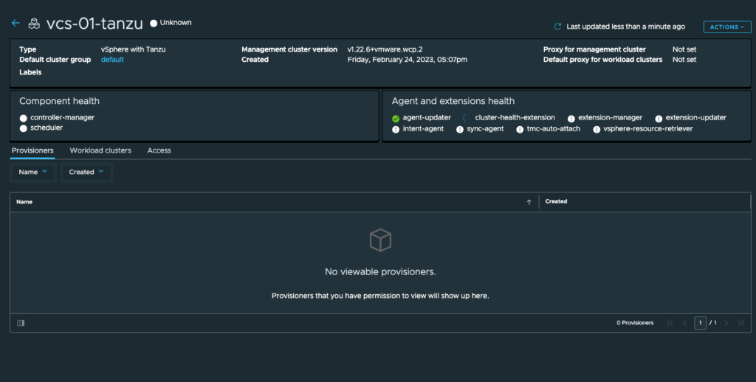Viewport: 756px width, 382px height.
Task: Click the management cluster icon beside vcs-01-tanzu
Action: [x=34, y=23]
